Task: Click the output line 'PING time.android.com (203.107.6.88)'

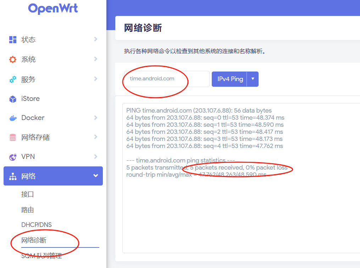Action: [199, 110]
